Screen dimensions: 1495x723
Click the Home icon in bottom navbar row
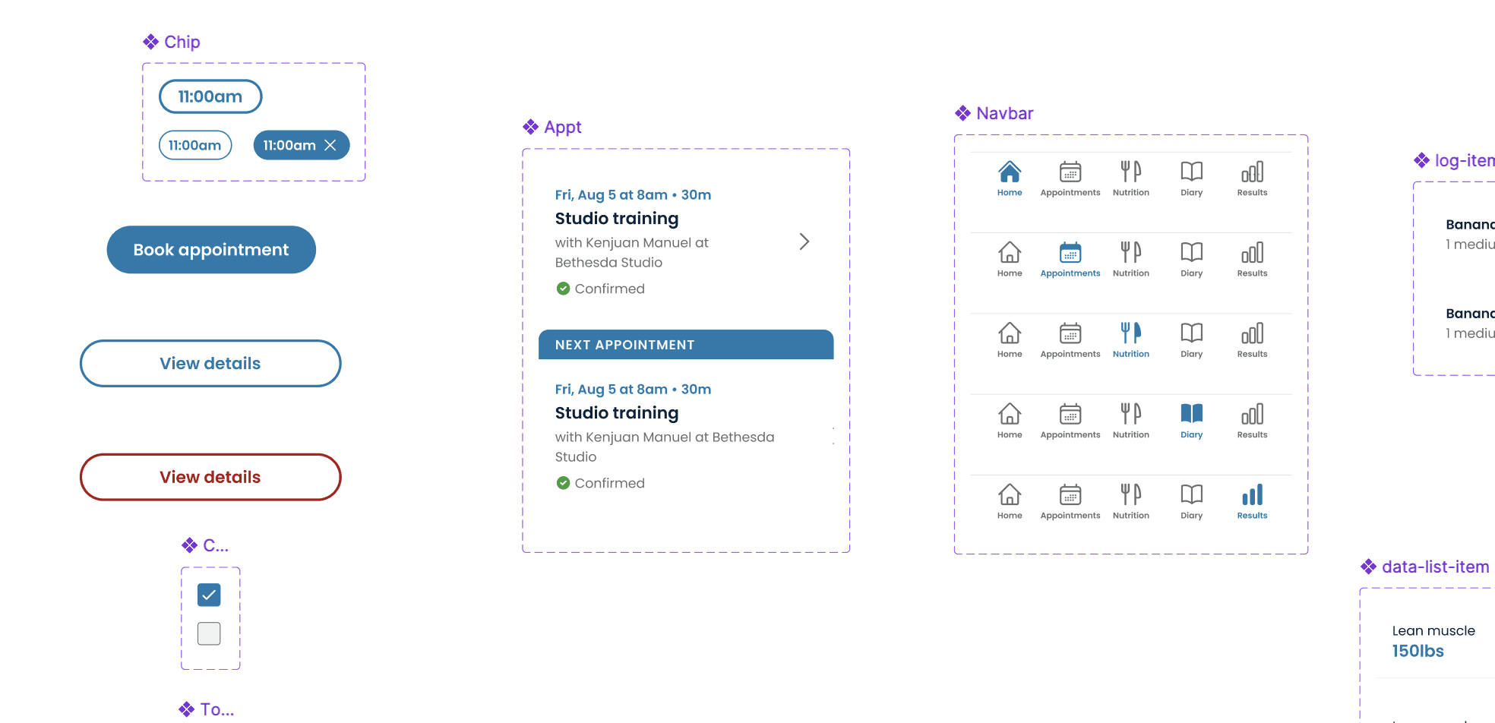(1010, 494)
